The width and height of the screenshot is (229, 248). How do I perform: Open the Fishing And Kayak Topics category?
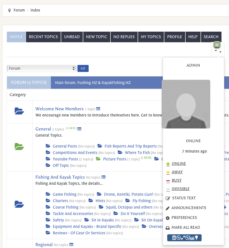pyautogui.click(x=60, y=177)
